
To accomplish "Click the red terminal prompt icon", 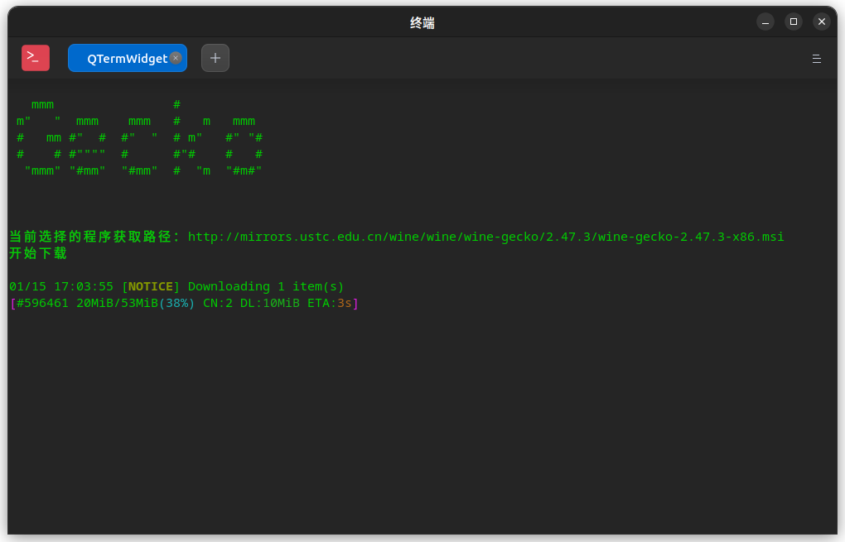I will point(36,58).
